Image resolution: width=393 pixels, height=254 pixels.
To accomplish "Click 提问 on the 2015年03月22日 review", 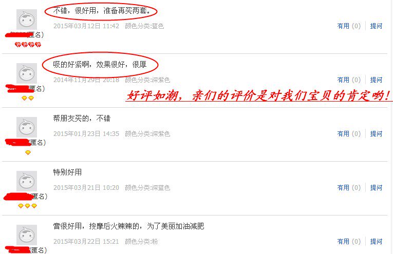I will tap(376, 242).
